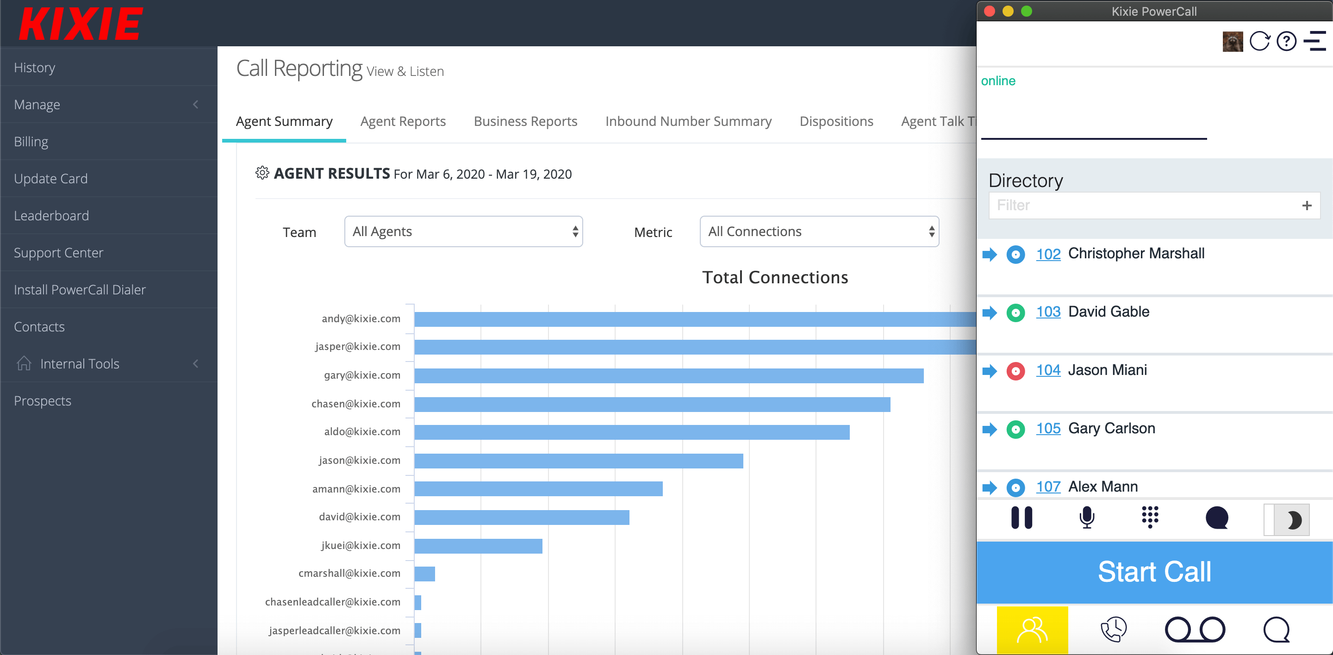1333x655 pixels.
Task: Click the filled chat bubble icon
Action: (1216, 518)
